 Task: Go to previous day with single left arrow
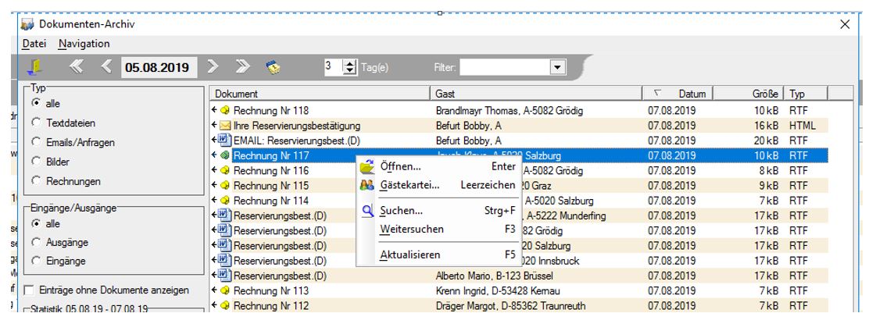[106, 67]
